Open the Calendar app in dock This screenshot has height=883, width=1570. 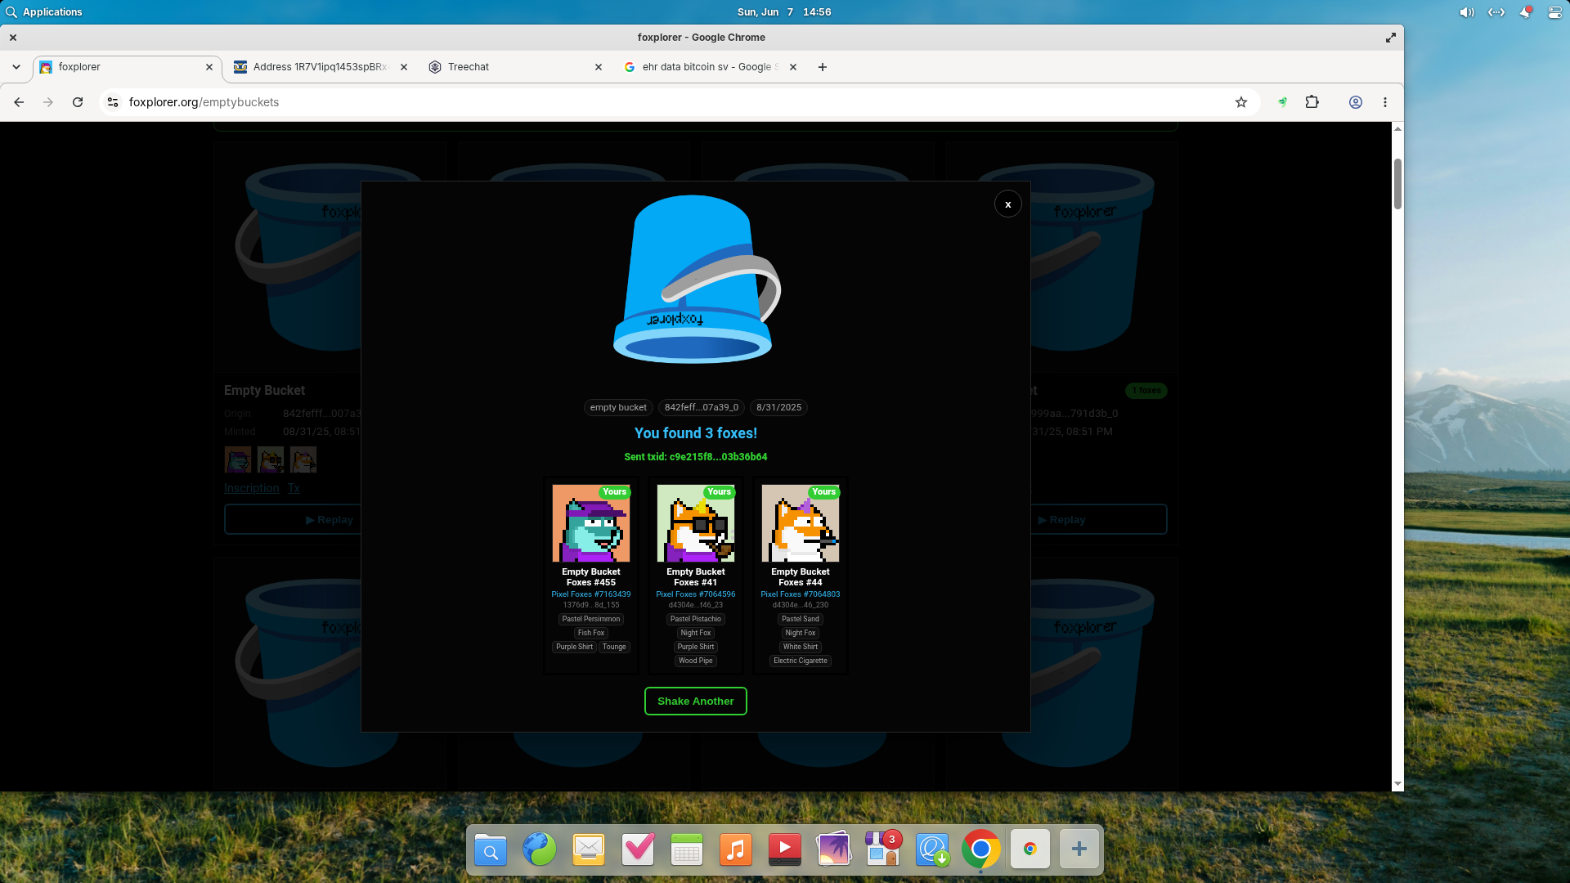(x=687, y=850)
